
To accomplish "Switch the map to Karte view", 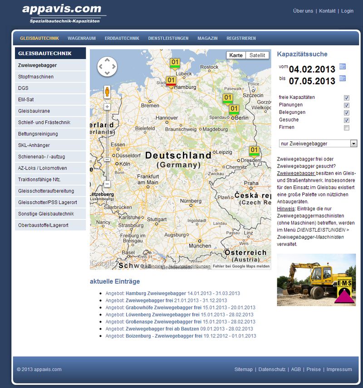I will [236, 55].
